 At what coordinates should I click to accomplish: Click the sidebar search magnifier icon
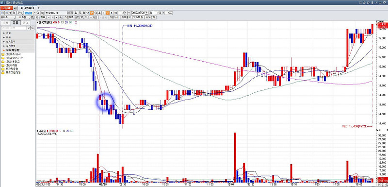[x=32, y=28]
